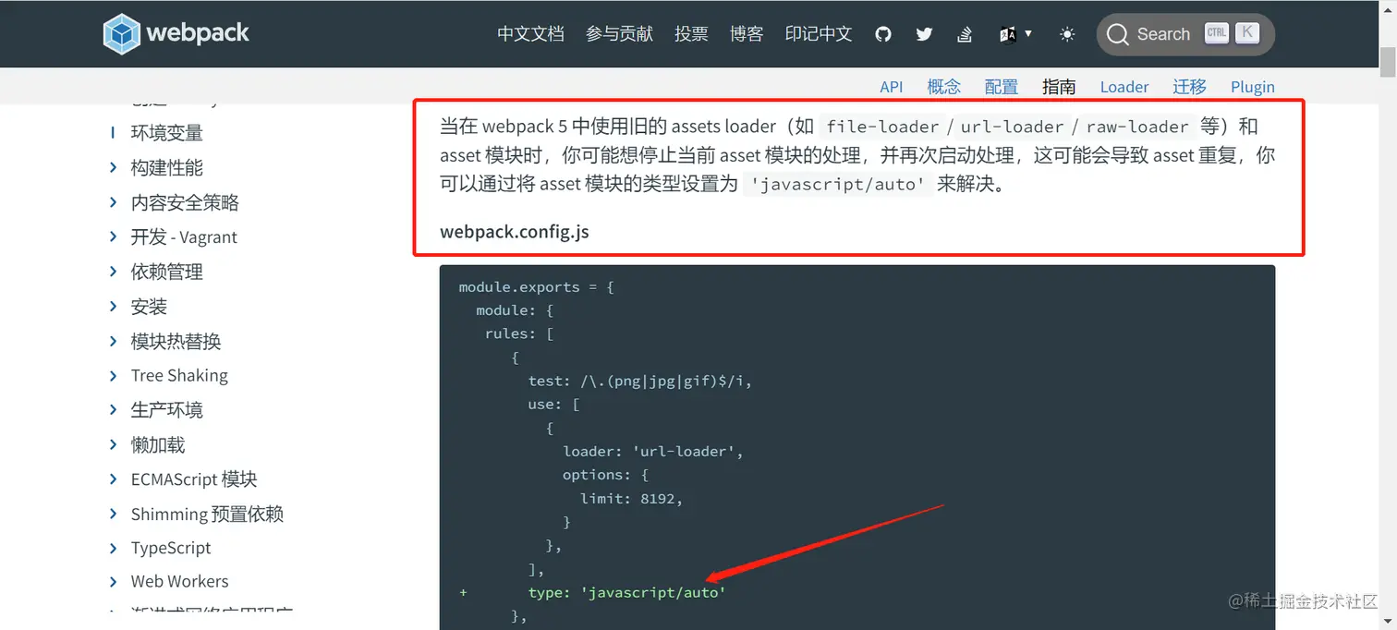
Task: Click the webpack.config.js heading text
Action: (515, 232)
